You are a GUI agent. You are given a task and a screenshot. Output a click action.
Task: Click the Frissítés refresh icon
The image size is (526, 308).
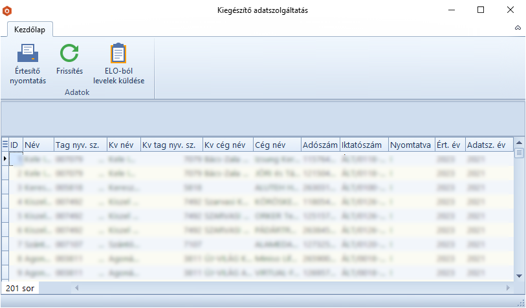69,53
